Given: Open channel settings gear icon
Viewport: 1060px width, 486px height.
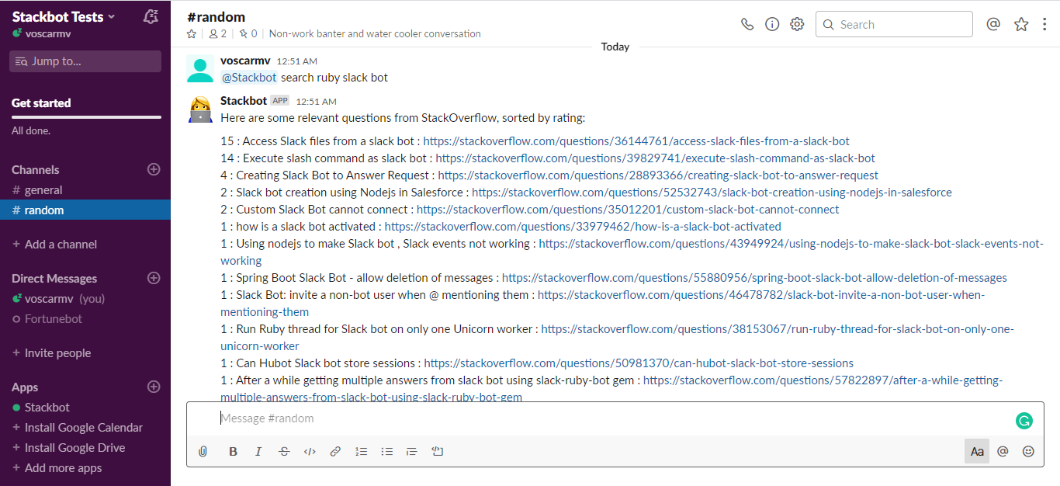Looking at the screenshot, I should (797, 24).
